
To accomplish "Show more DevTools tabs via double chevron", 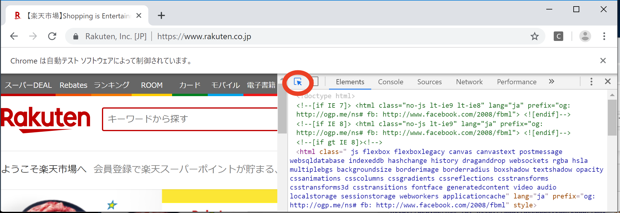I will coord(552,82).
